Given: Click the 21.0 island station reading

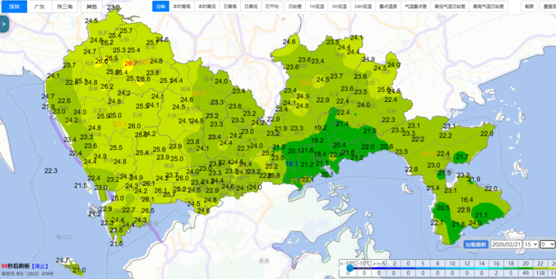Looking at the screenshot, I should tap(79, 270).
